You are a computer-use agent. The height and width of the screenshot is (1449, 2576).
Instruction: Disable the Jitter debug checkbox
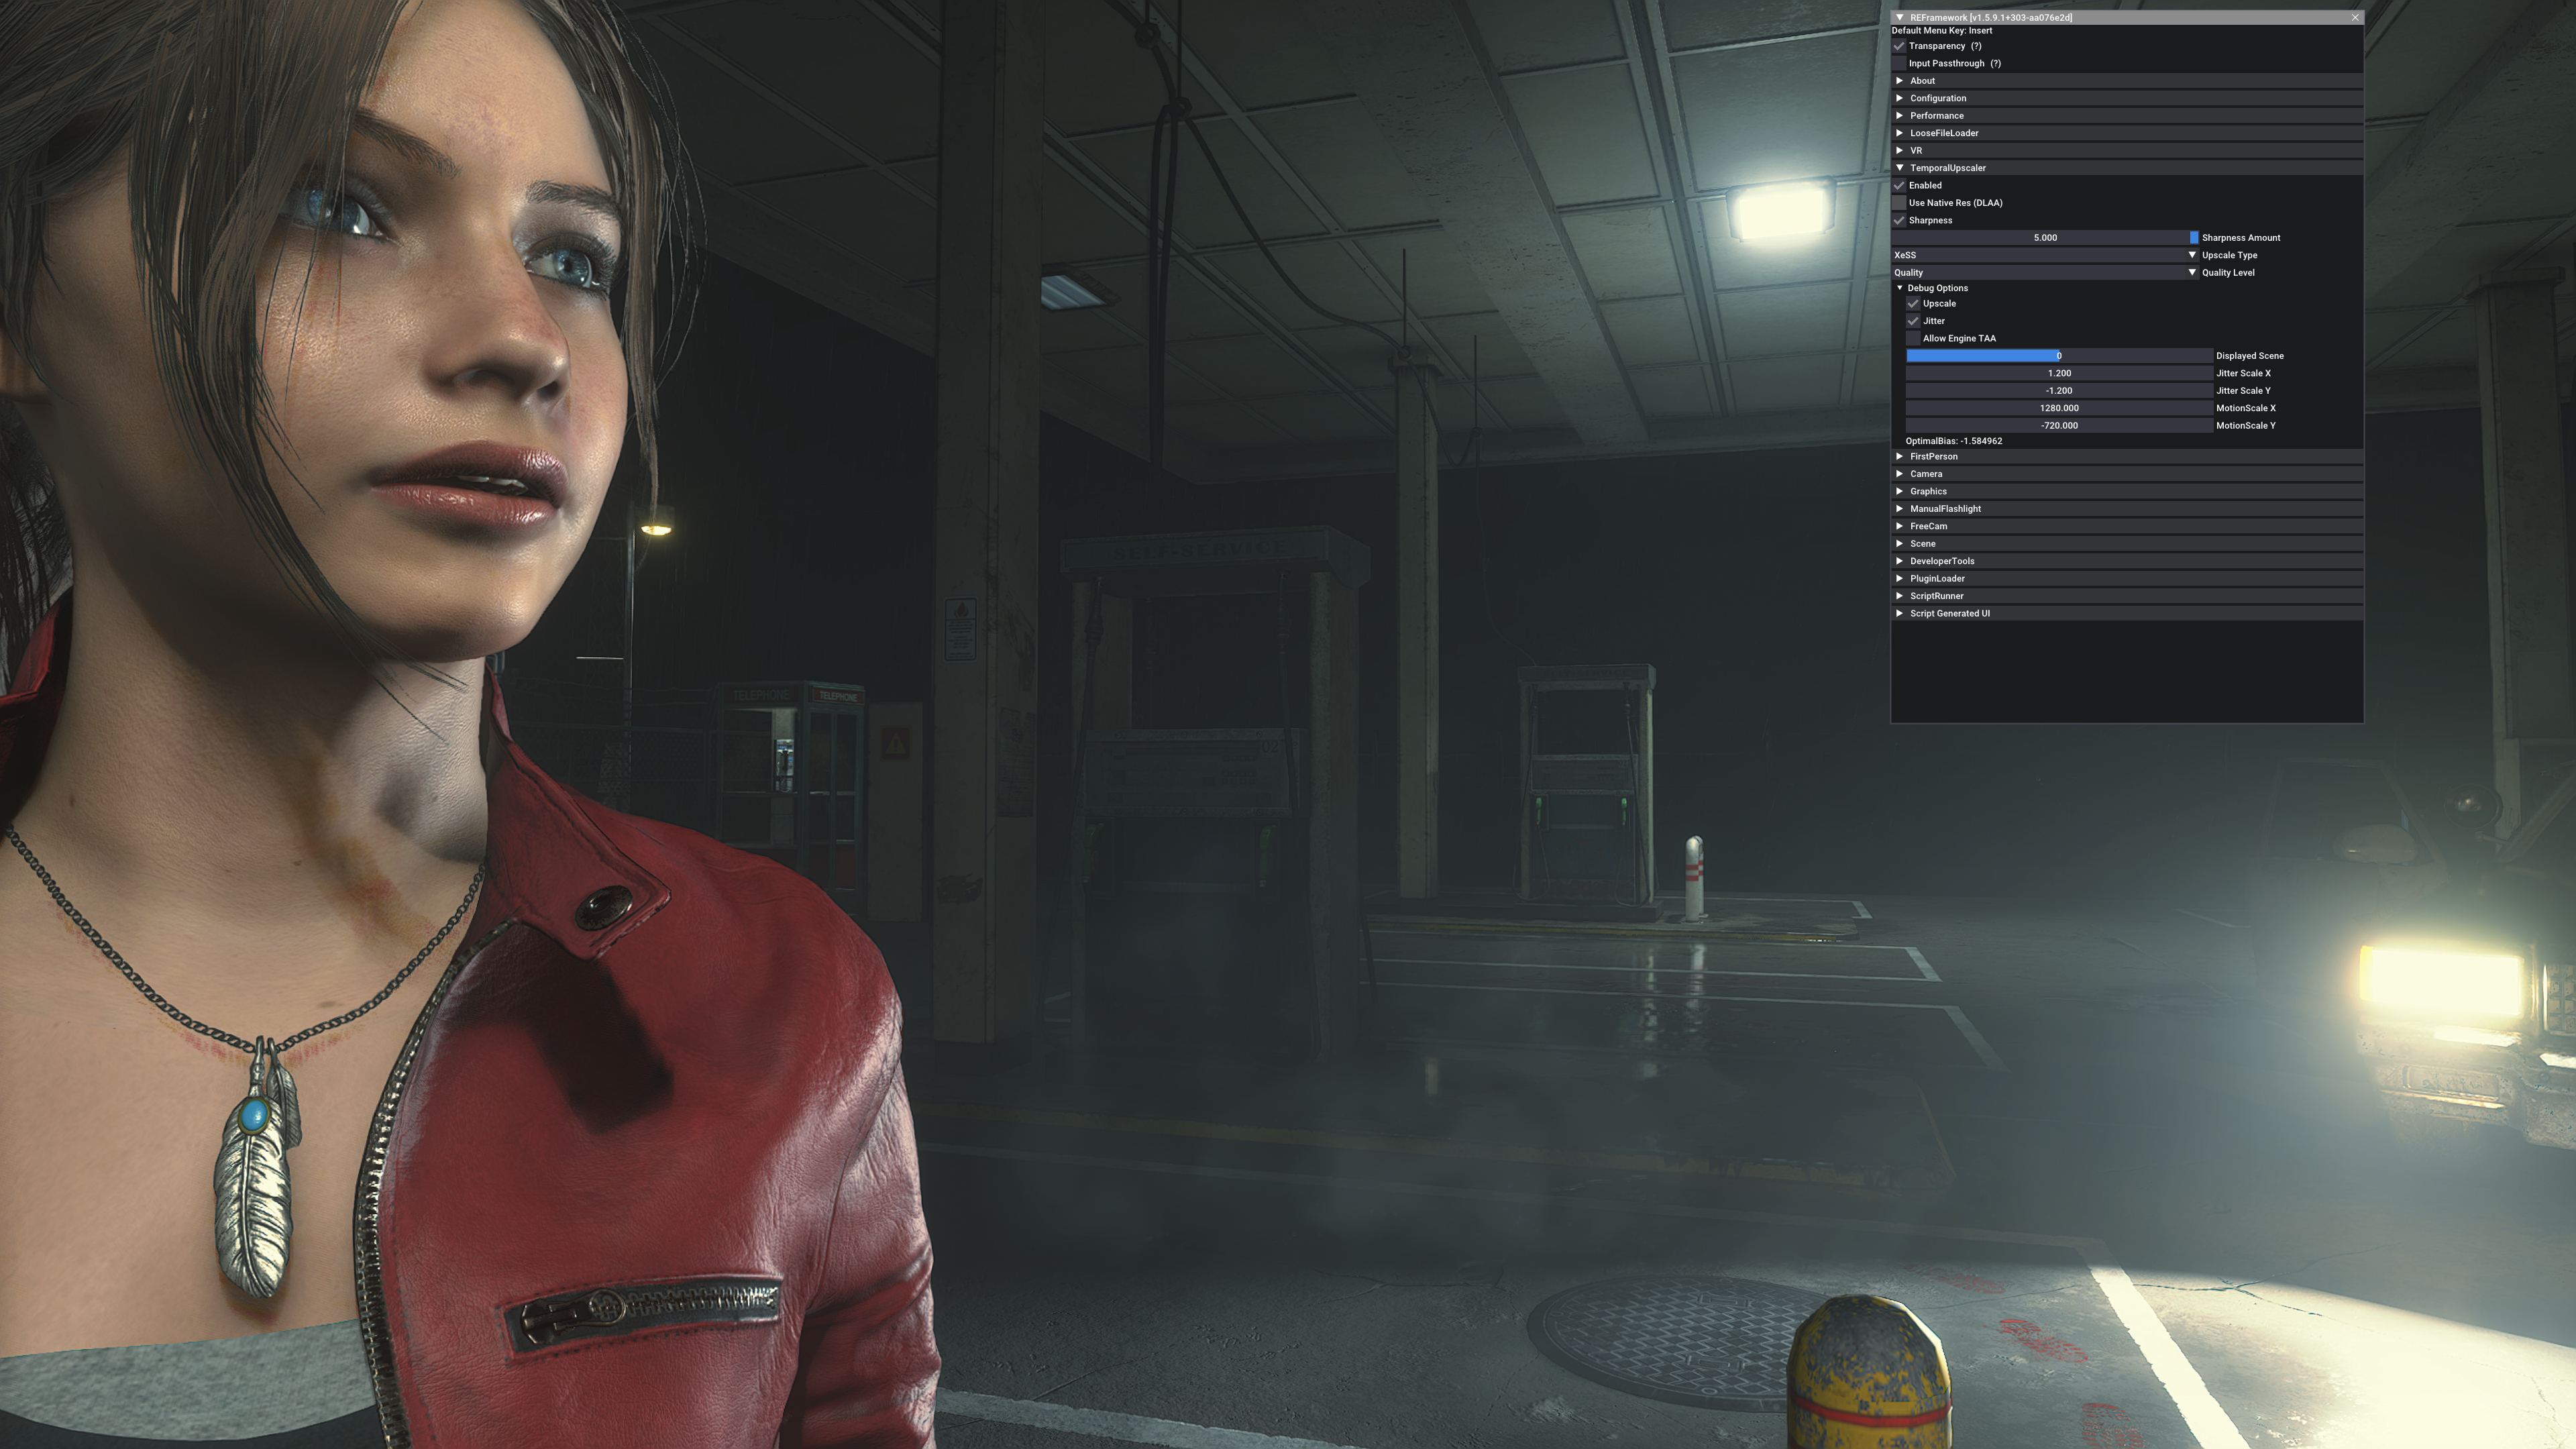pyautogui.click(x=1913, y=321)
